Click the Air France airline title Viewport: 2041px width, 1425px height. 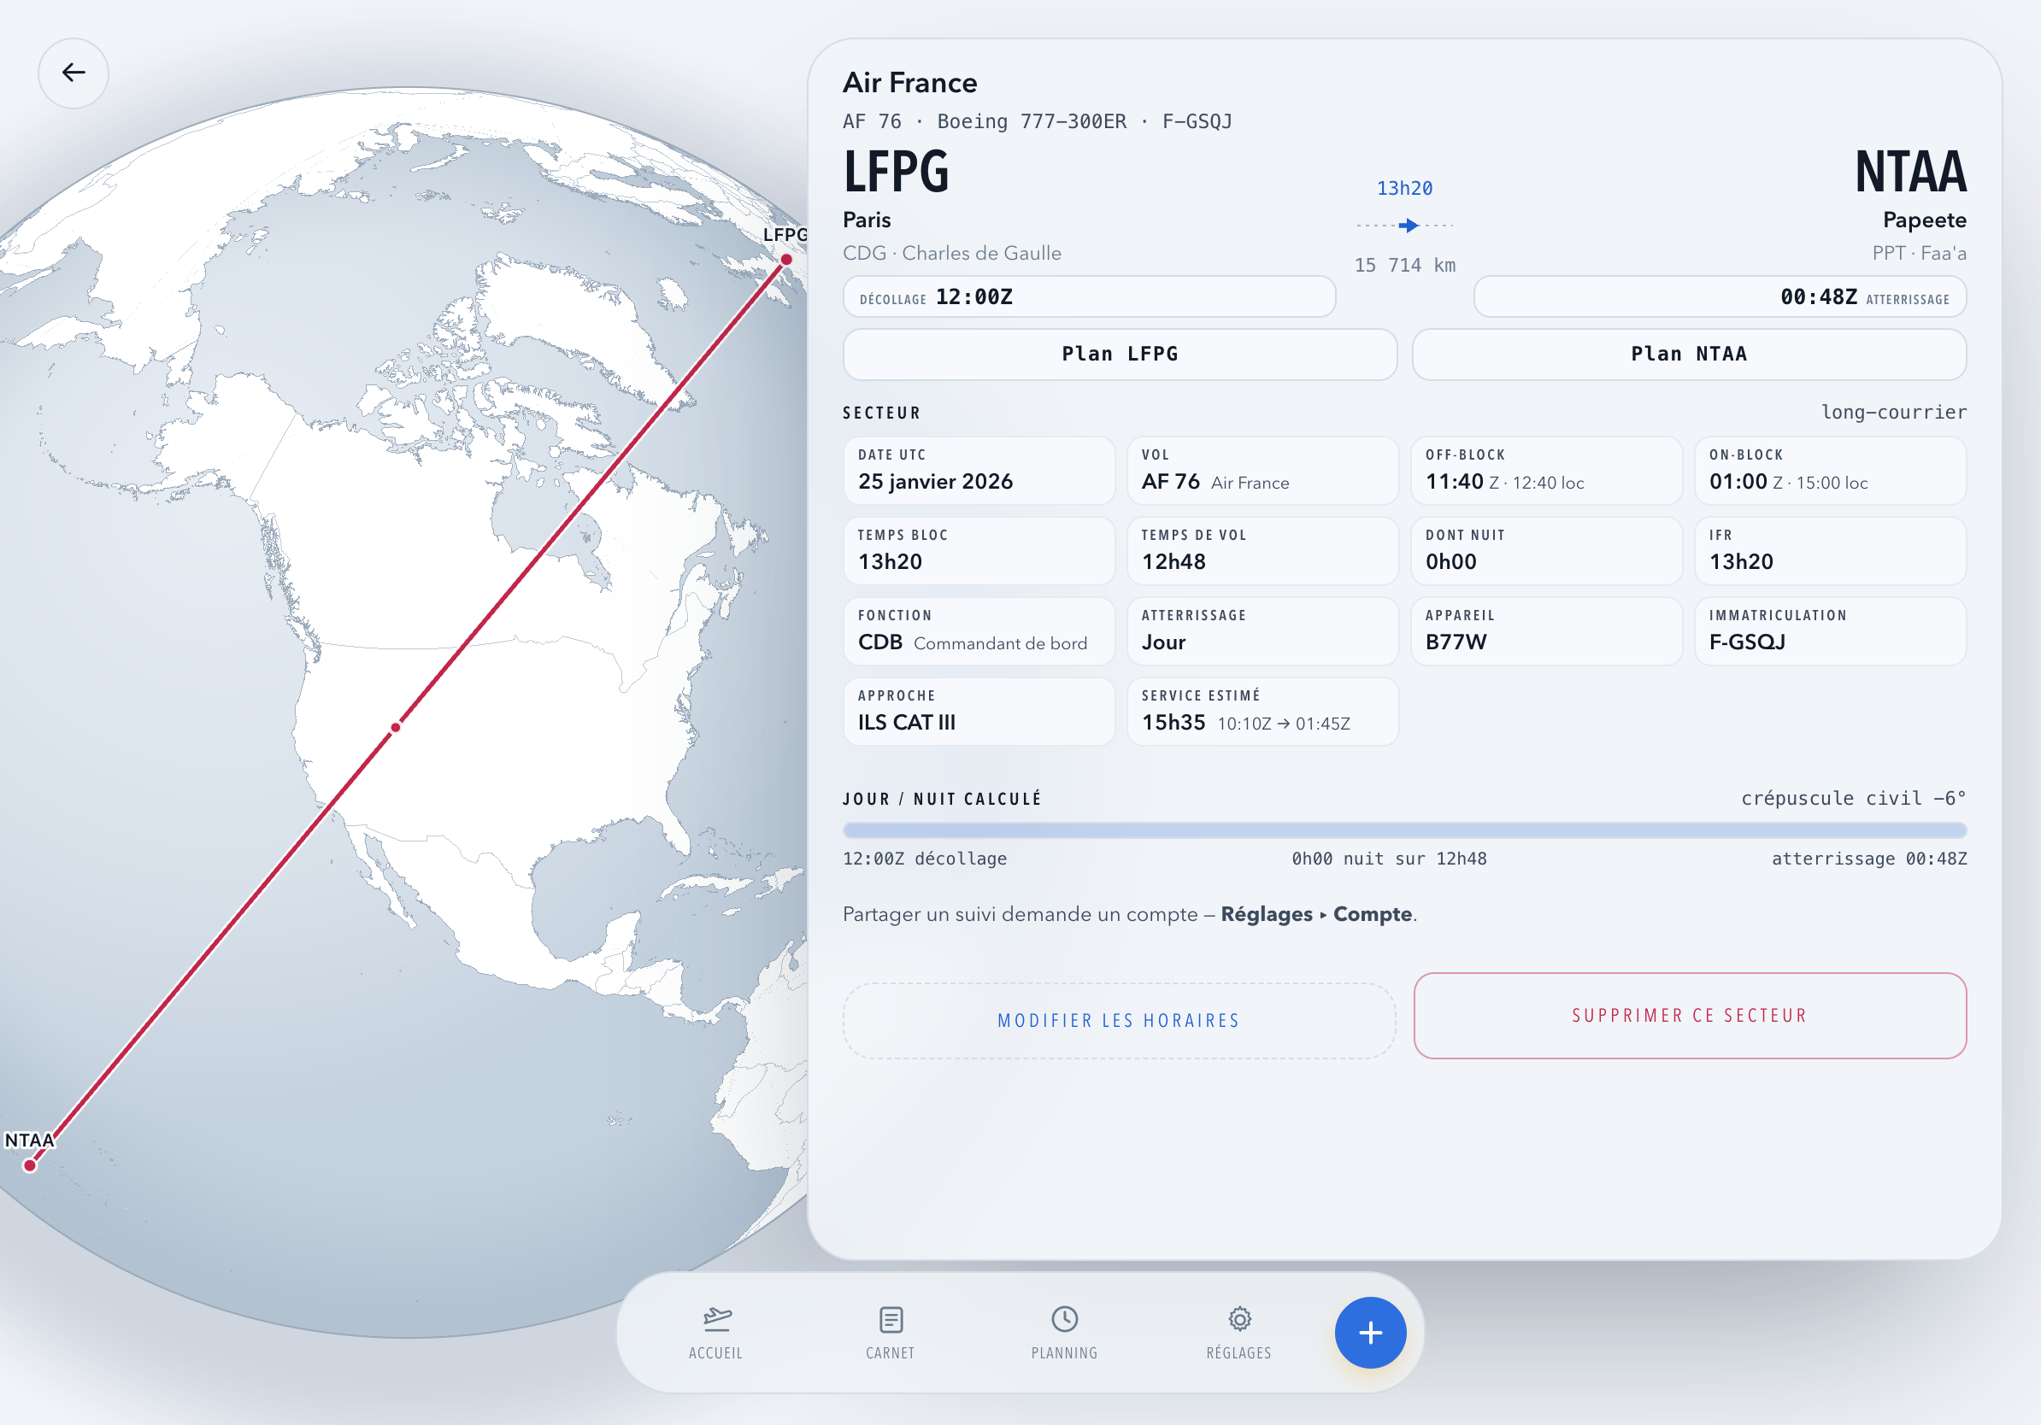click(x=909, y=83)
